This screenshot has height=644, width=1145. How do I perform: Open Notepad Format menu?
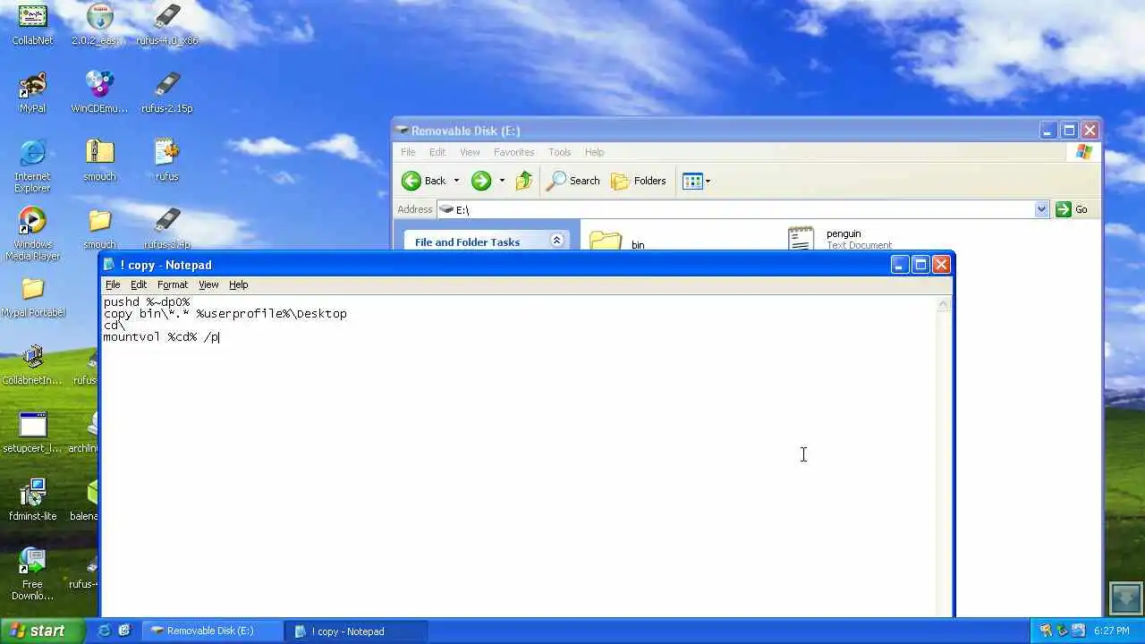point(173,284)
